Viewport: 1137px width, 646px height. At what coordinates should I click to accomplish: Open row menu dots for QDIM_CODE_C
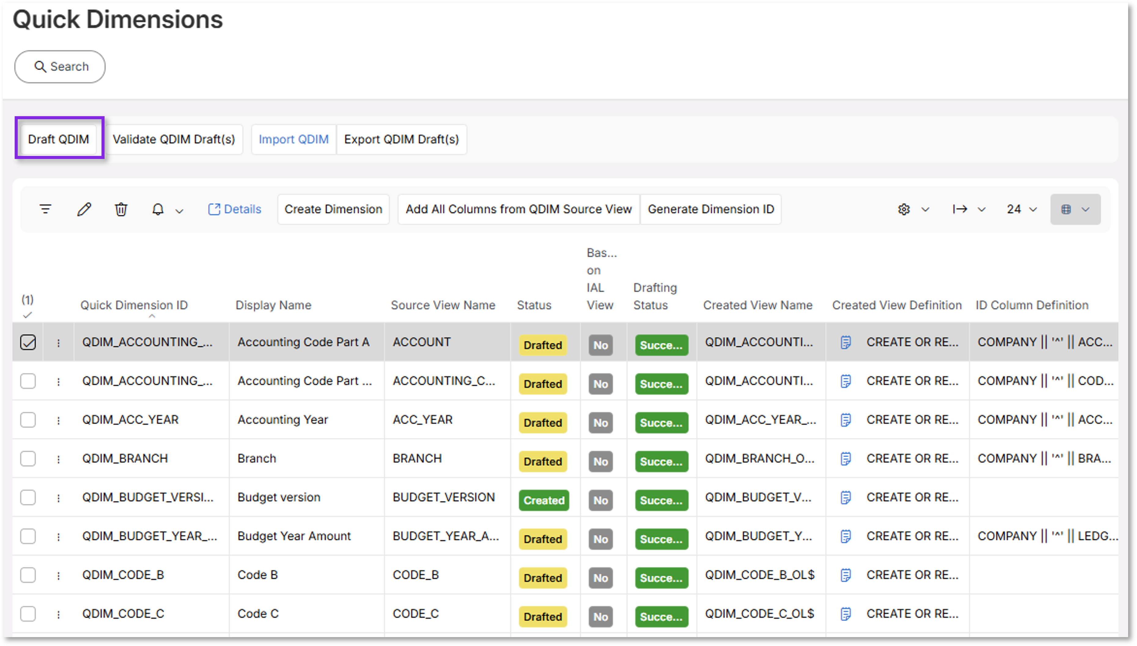[59, 615]
